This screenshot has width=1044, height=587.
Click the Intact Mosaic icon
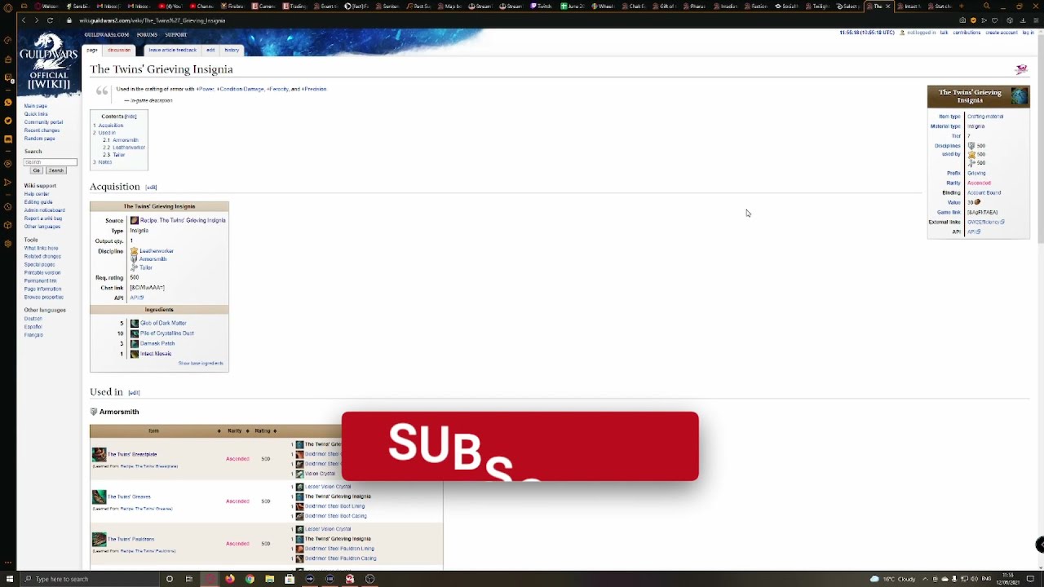135,354
